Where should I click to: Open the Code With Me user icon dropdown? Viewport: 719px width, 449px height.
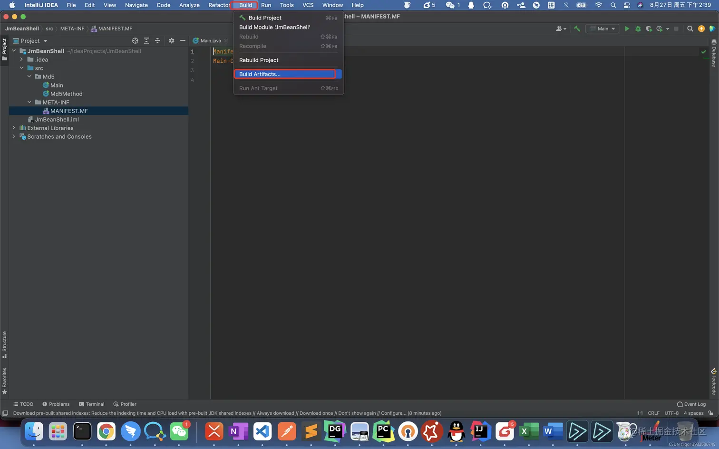pyautogui.click(x=561, y=29)
